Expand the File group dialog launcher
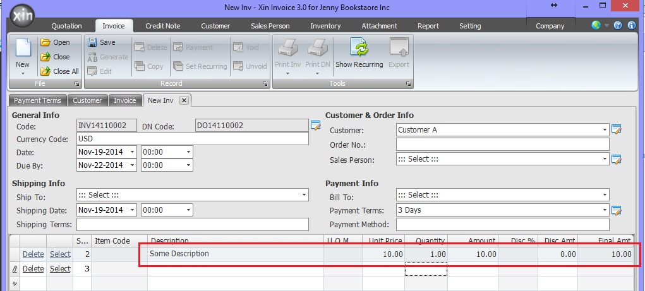Screen dimensions: 645x291 click(76, 83)
